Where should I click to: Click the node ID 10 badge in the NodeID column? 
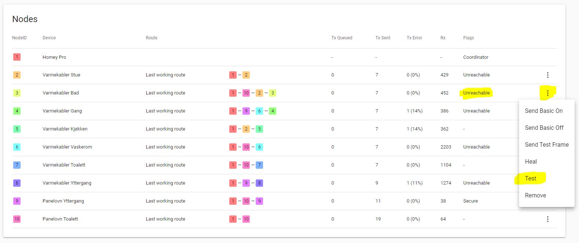pos(17,219)
